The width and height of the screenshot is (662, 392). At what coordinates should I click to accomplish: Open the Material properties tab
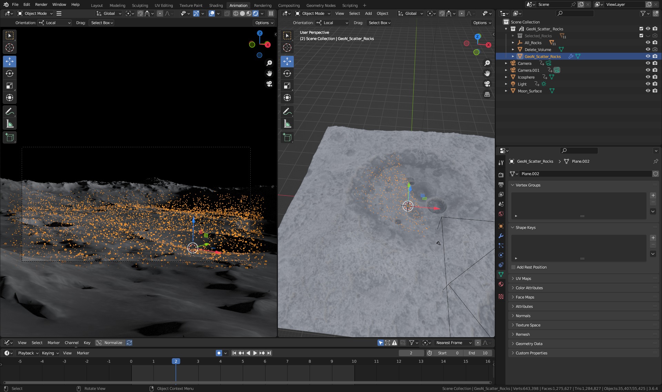[501, 284]
